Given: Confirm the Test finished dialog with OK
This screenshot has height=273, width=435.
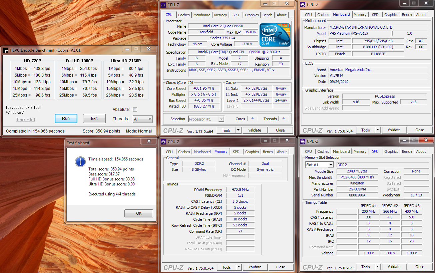Looking at the screenshot, I should coord(139,213).
